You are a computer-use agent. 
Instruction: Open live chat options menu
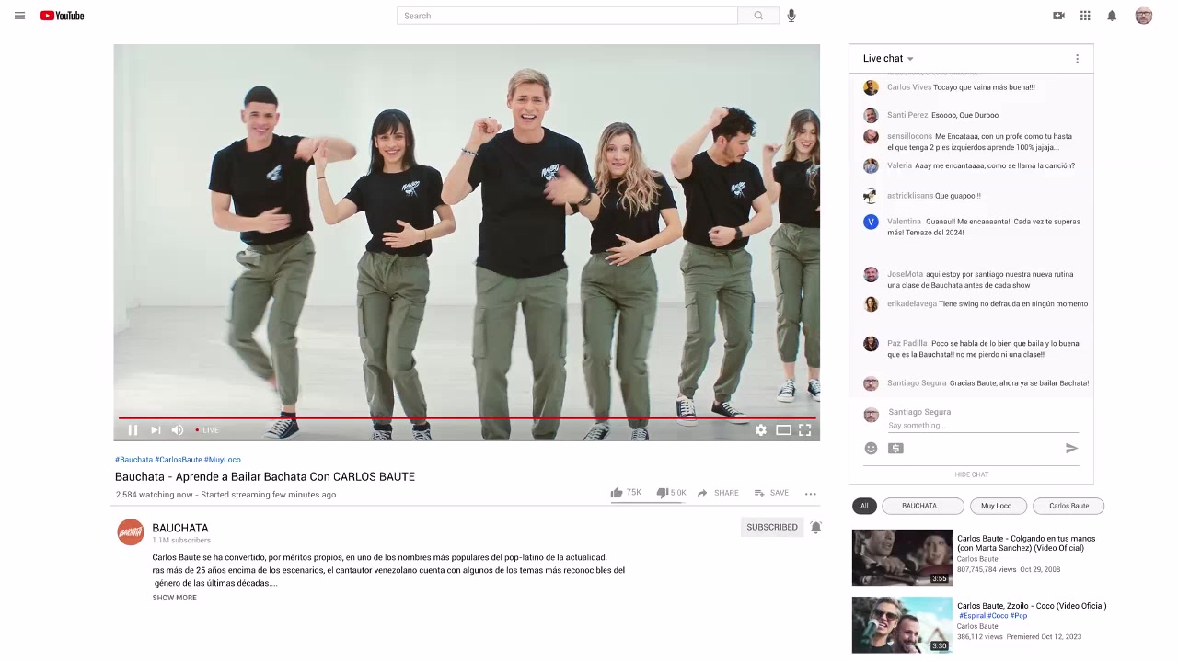coord(1077,59)
